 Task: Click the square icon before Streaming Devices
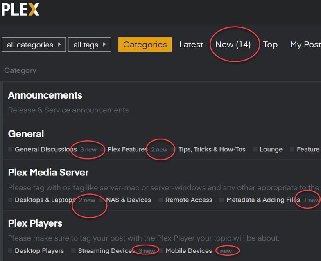[x=74, y=250]
